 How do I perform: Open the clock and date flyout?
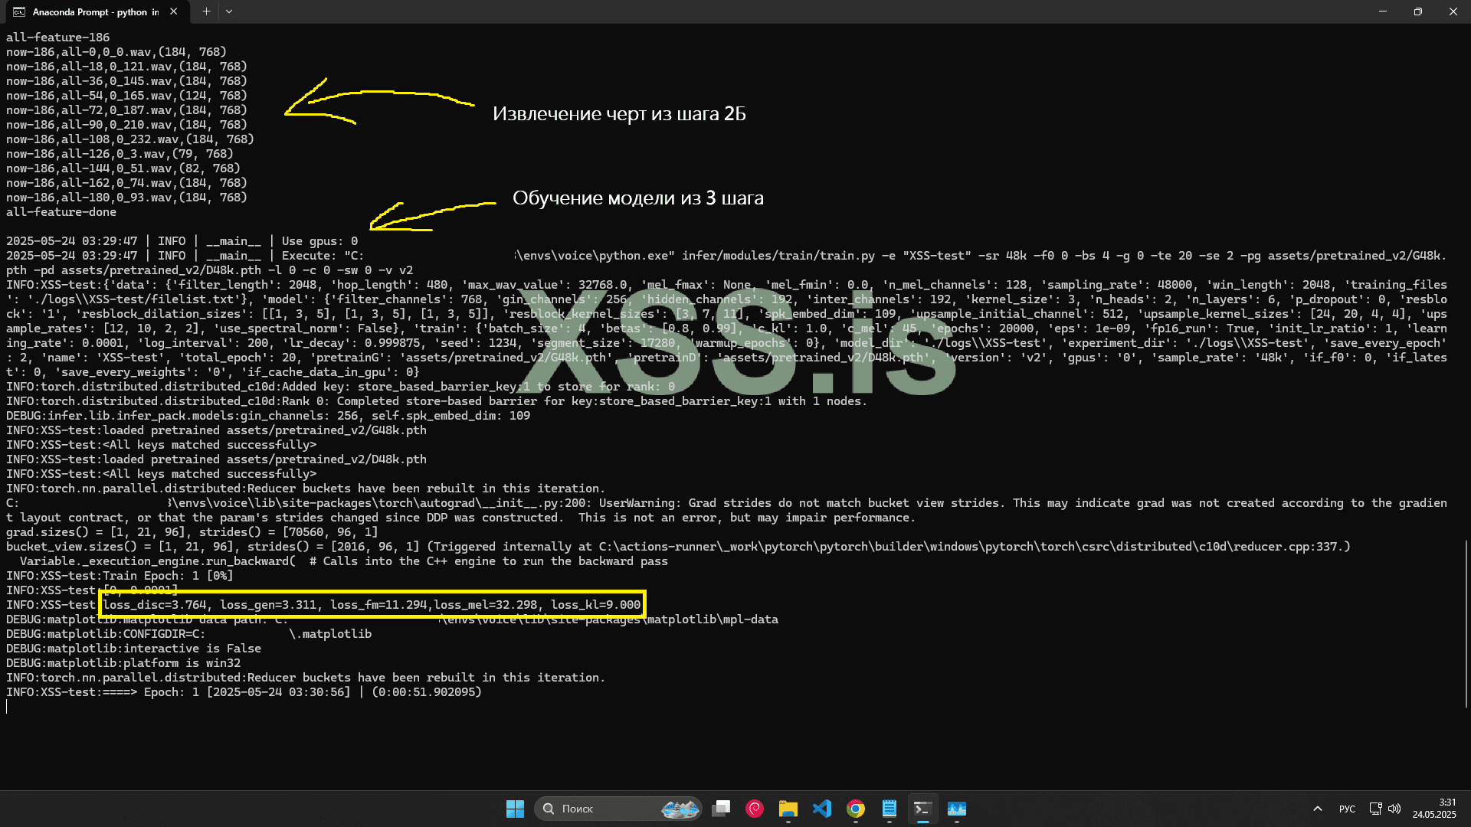[1434, 809]
